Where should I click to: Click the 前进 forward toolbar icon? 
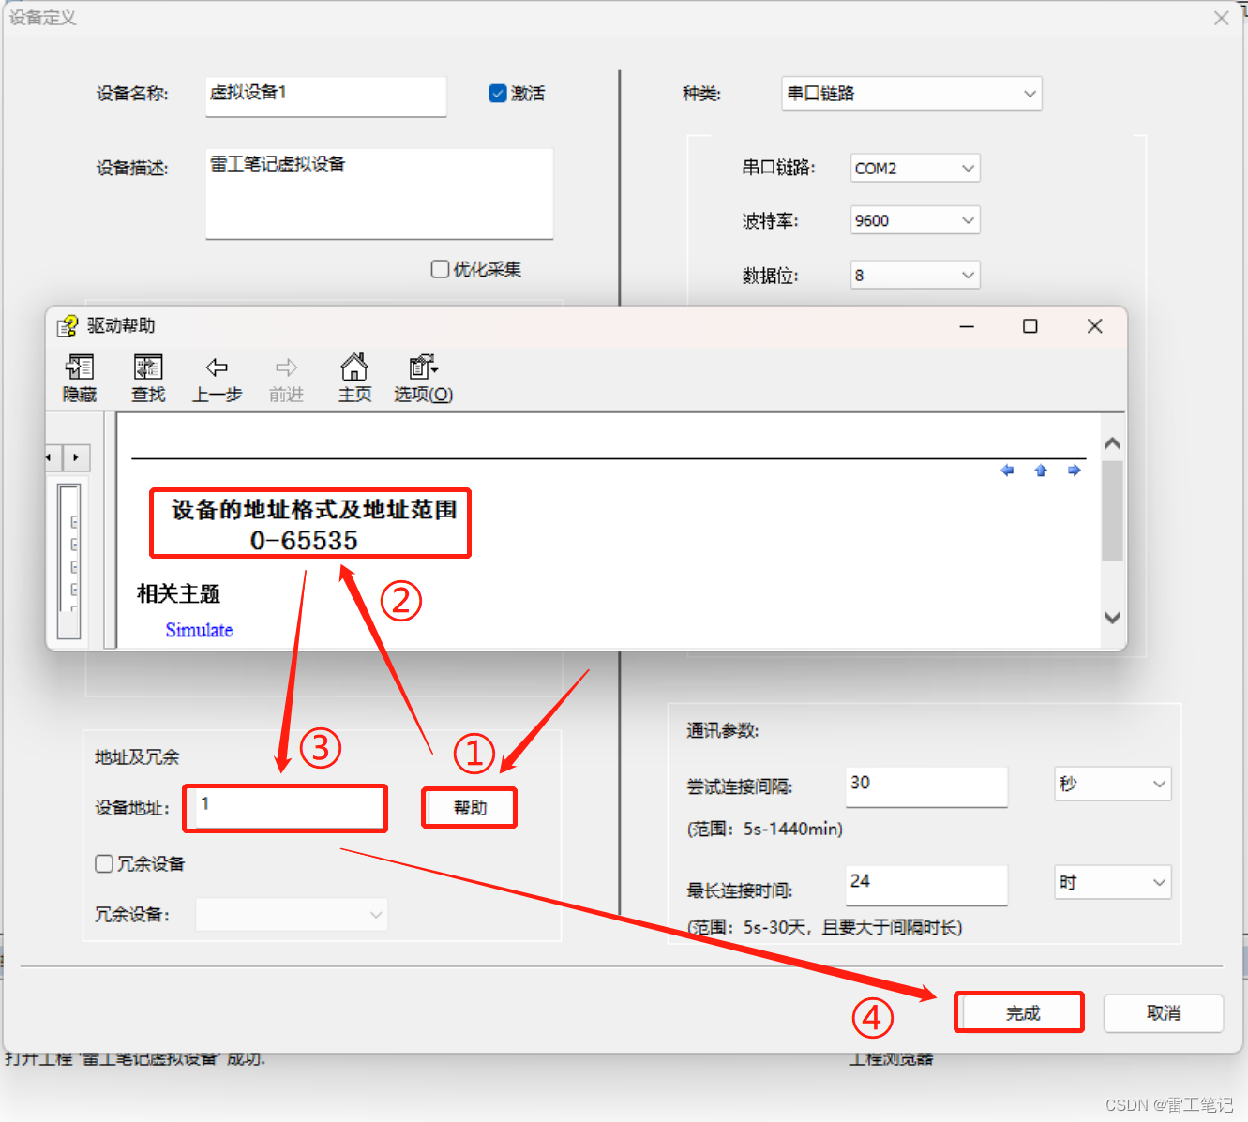(x=286, y=379)
